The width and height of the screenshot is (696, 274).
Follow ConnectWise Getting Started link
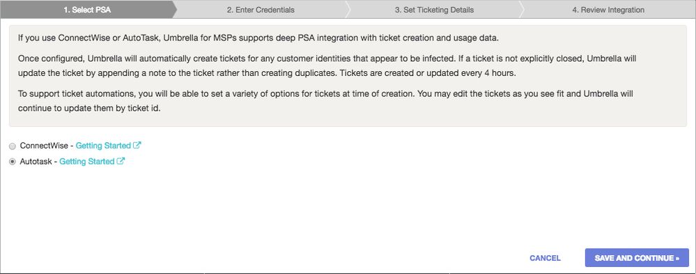[x=103, y=146]
